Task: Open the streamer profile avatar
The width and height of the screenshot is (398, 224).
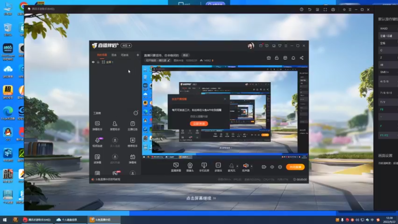Action: [x=251, y=46]
